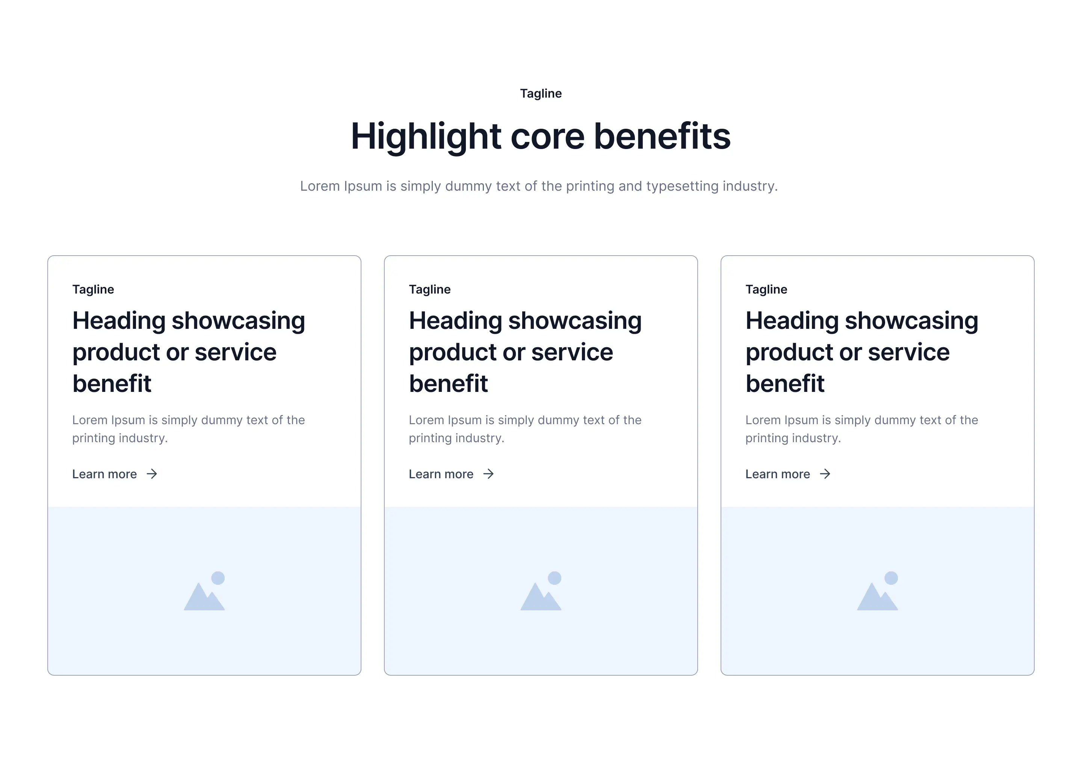Select the image placeholder icon in first card
Viewport: 1082px width, 759px height.
[x=204, y=591]
